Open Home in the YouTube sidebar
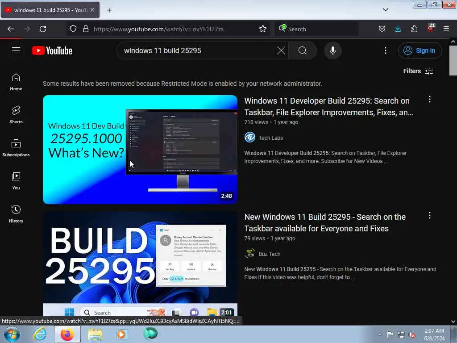Screen dimensions: 457x343 coord(16,82)
